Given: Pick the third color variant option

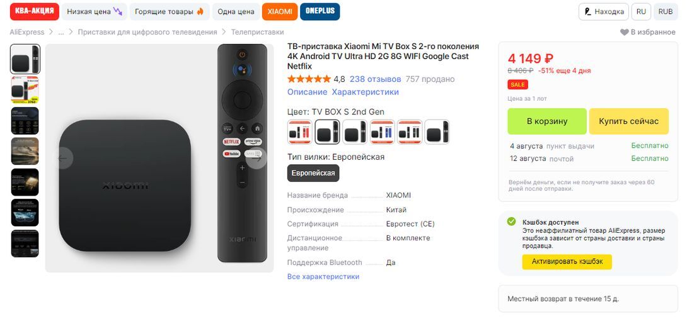Looking at the screenshot, I should point(354,132).
